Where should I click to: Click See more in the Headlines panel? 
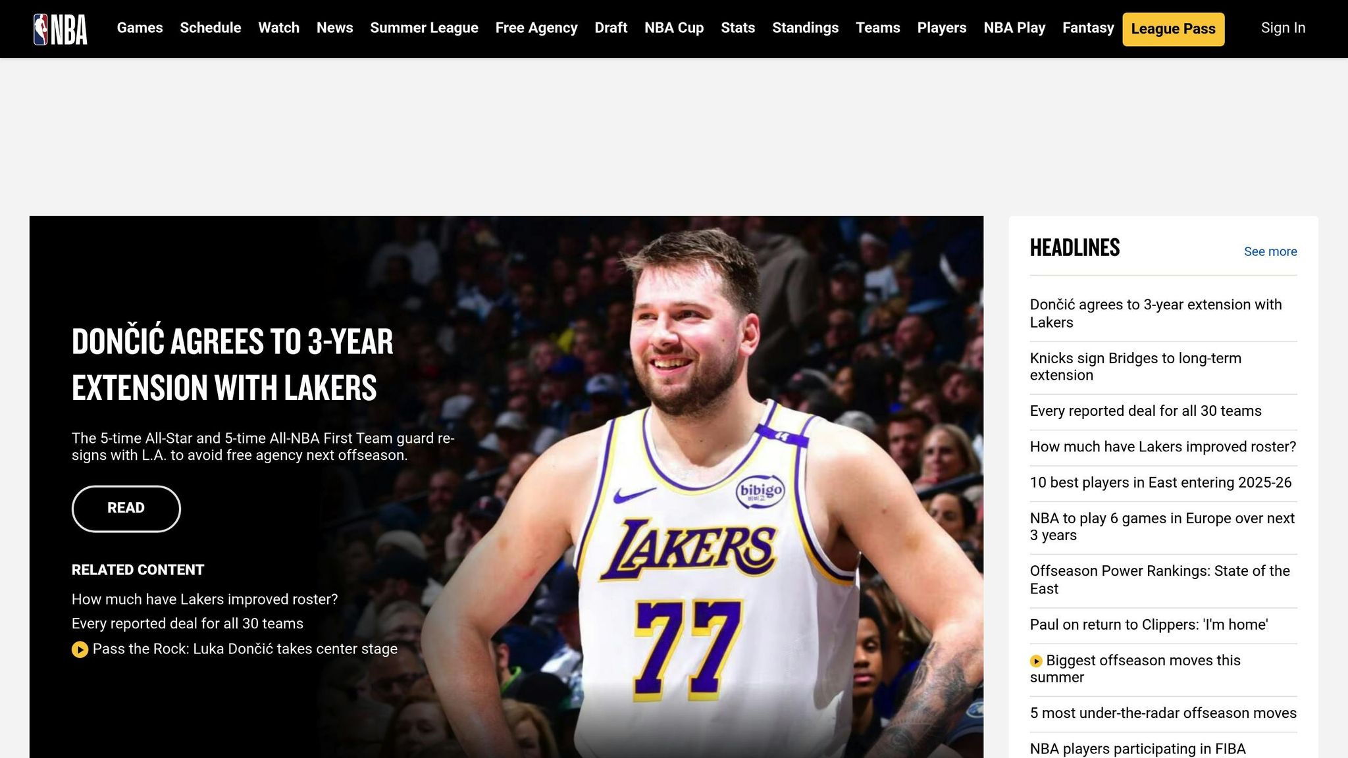point(1270,251)
